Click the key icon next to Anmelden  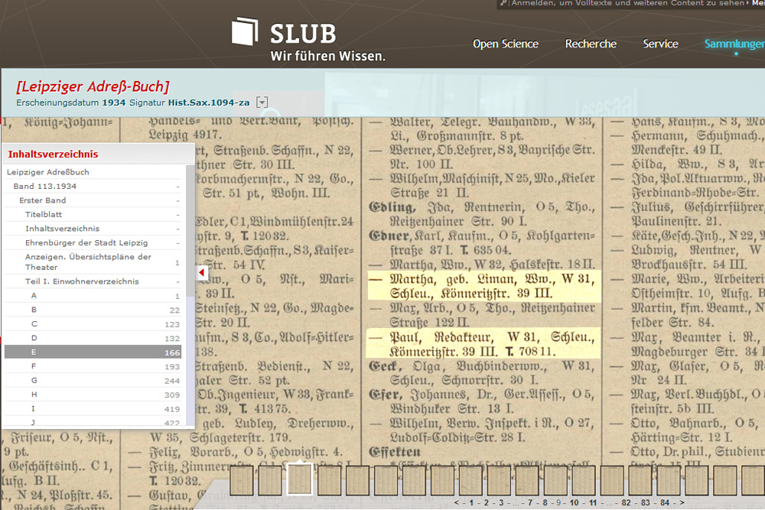(503, 3)
